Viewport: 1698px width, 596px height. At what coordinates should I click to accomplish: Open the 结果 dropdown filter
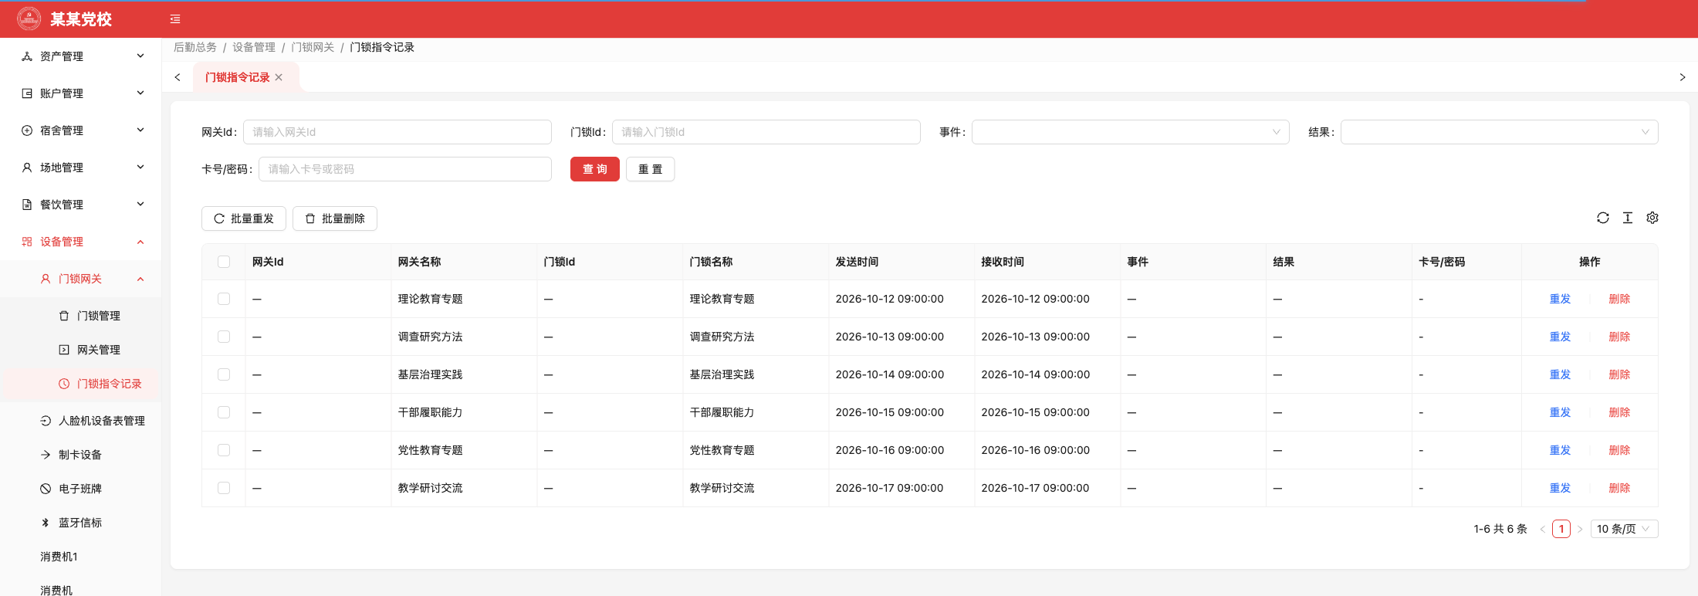click(1500, 132)
